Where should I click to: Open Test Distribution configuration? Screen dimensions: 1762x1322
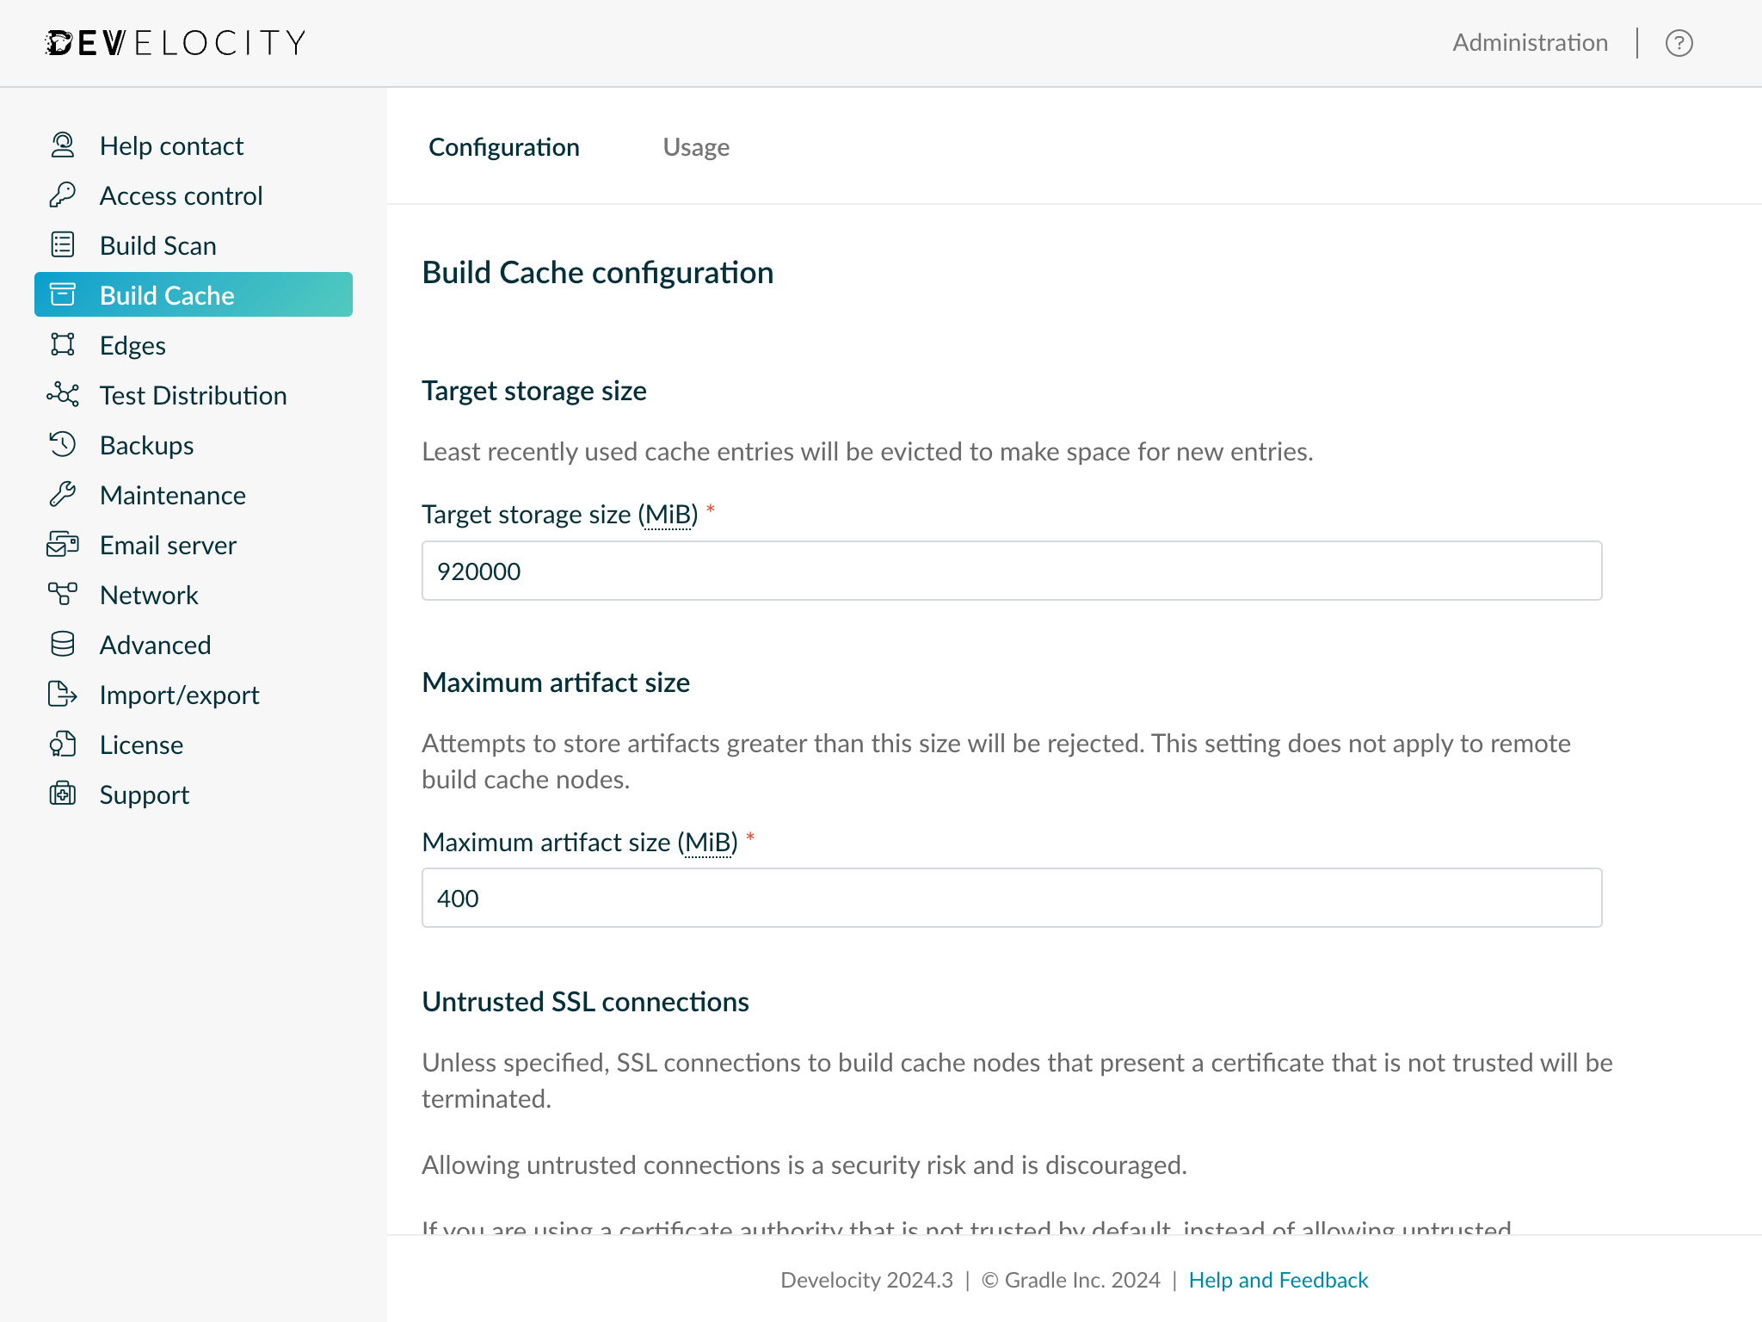193,395
